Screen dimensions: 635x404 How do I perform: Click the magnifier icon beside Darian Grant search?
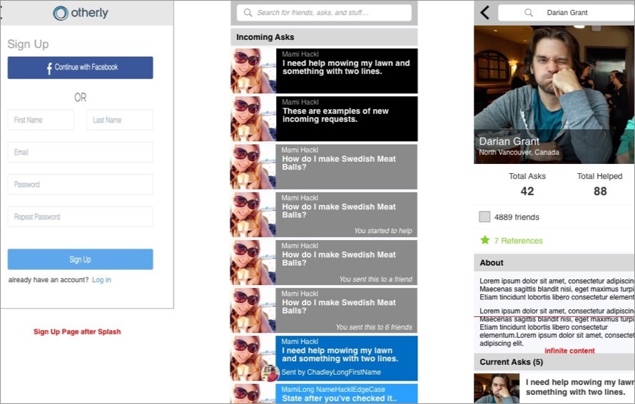point(529,13)
